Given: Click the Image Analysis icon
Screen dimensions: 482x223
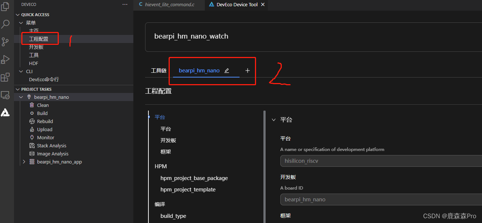Looking at the screenshot, I should [x=32, y=154].
